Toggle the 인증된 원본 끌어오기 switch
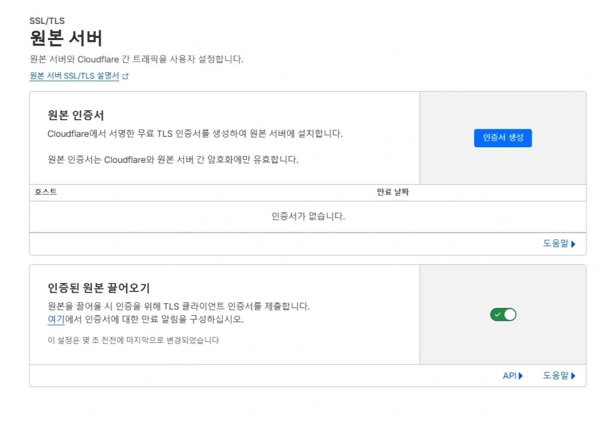The image size is (613, 423). tap(503, 315)
